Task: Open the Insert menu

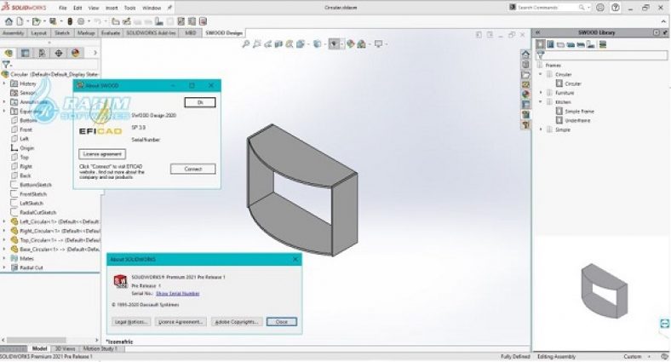Action: (112, 9)
